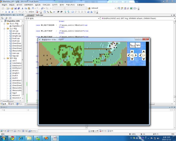The height and width of the screenshot is (141, 176).
Task: Collapse the 리소스 파일 folder node
Action: coord(4,24)
